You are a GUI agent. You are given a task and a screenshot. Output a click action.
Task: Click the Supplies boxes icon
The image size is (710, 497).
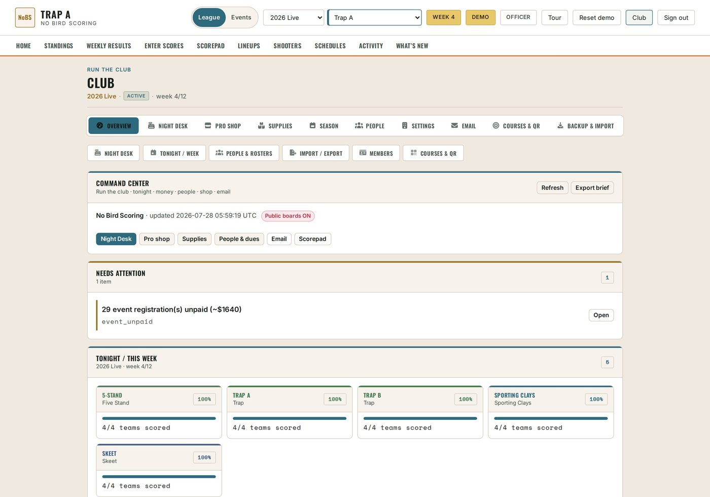pyautogui.click(x=261, y=125)
